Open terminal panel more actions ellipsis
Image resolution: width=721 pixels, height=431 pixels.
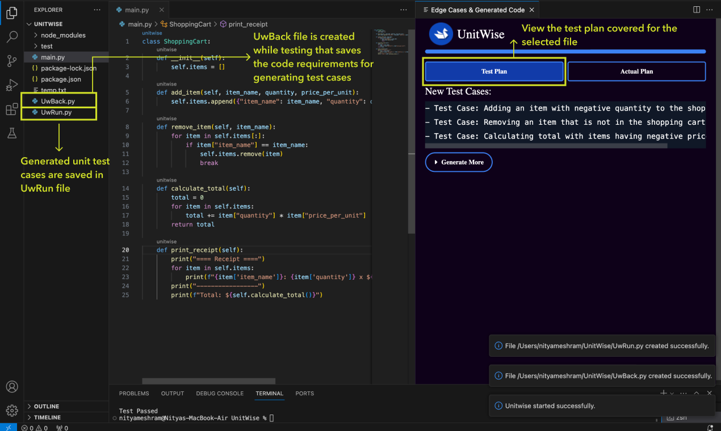pyautogui.click(x=684, y=393)
